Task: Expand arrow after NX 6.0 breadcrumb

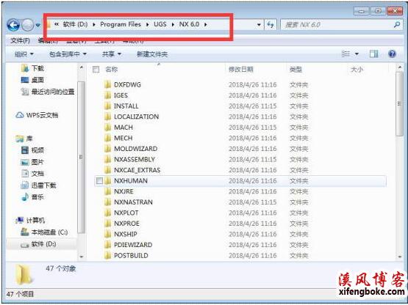Action: pos(206,25)
